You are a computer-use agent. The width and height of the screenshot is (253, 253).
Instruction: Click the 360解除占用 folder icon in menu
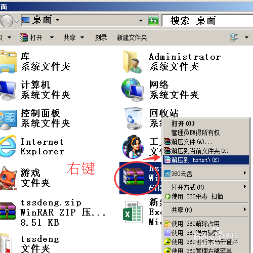167,224
